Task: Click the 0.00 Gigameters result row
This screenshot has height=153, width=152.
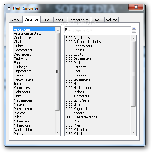Action: (98, 79)
